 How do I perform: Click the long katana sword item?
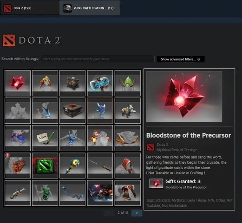100,166
